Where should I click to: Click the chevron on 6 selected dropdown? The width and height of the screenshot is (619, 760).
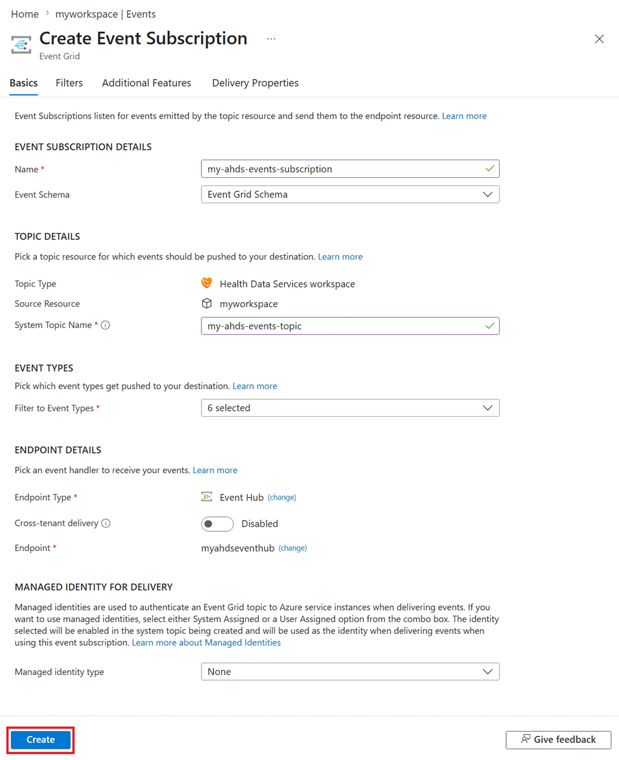[487, 408]
